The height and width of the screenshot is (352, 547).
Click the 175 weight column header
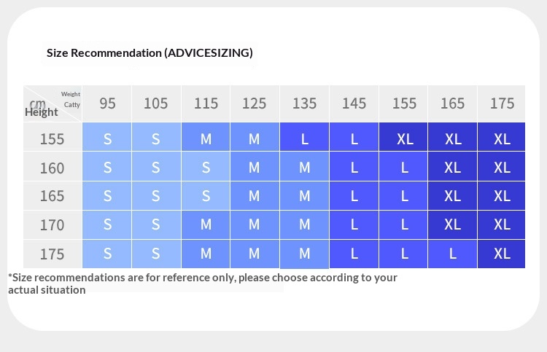(x=502, y=103)
